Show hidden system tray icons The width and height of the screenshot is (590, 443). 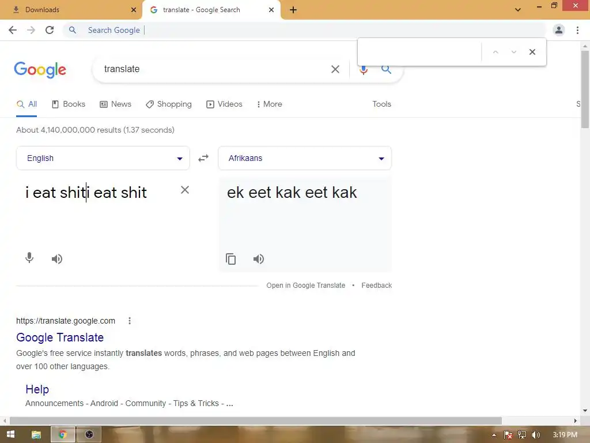coord(494,435)
